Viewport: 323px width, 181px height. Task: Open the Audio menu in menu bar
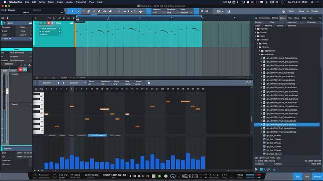pyautogui.click(x=69, y=2)
